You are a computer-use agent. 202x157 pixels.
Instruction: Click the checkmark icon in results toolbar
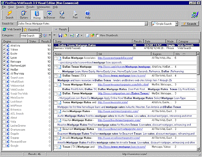tap(77, 35)
